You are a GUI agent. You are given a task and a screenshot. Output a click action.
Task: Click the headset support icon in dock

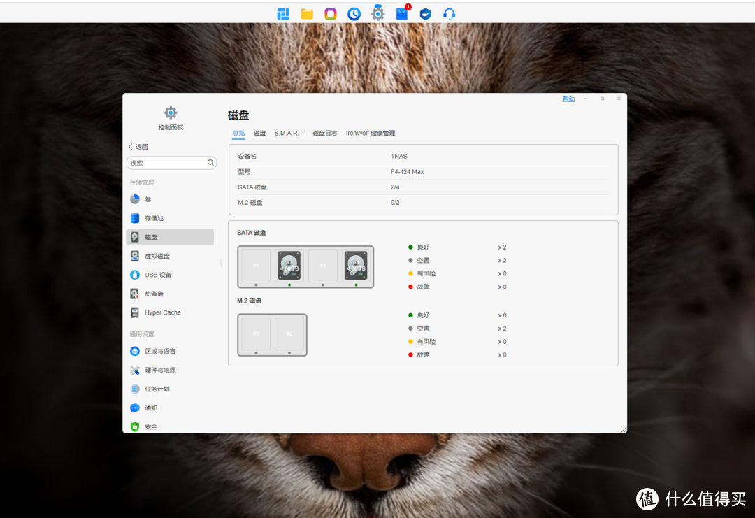[450, 14]
